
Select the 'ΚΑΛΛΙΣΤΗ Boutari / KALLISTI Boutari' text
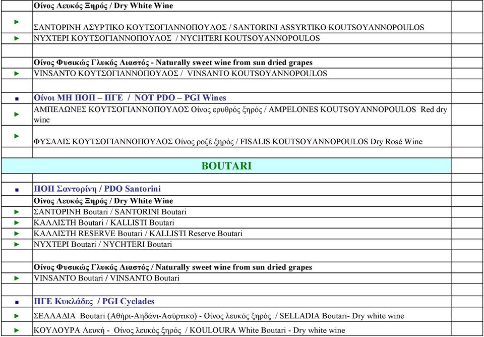coord(104,222)
